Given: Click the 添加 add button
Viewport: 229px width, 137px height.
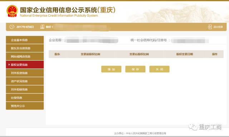Looking at the screenshot, I should tap(111, 69).
